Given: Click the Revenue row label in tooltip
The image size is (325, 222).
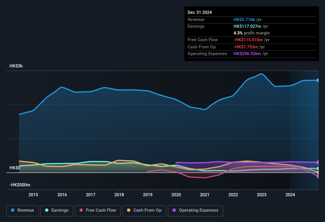Looking at the screenshot, I should [196, 19].
